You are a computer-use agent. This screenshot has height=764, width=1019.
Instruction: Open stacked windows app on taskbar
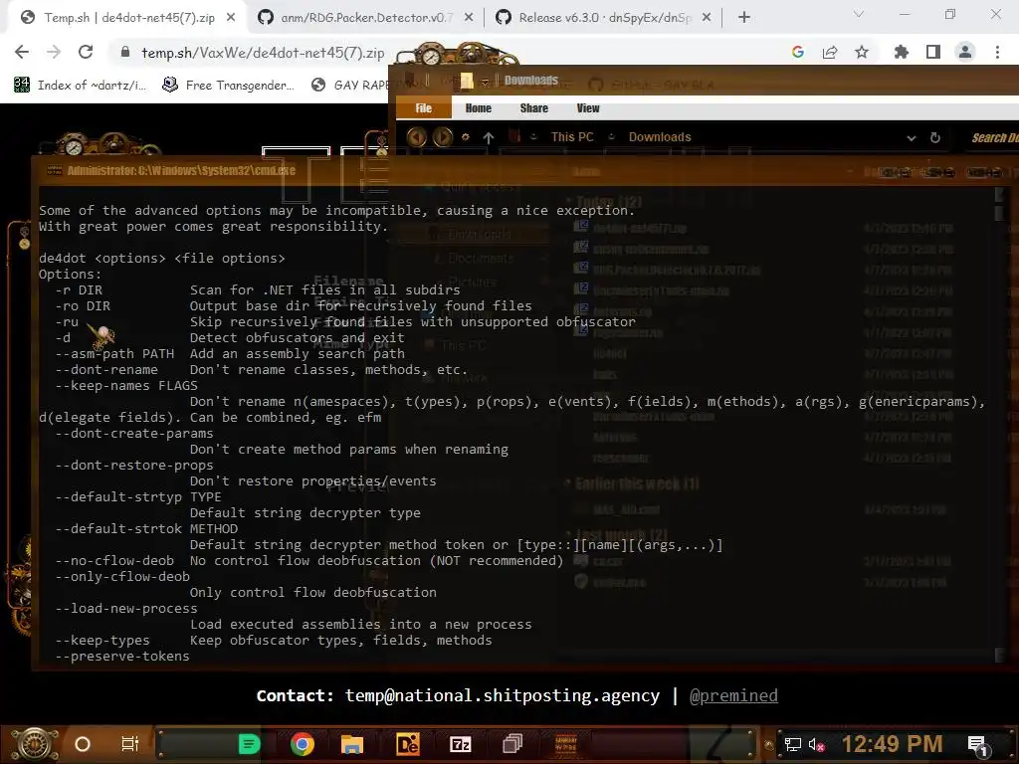[512, 744]
